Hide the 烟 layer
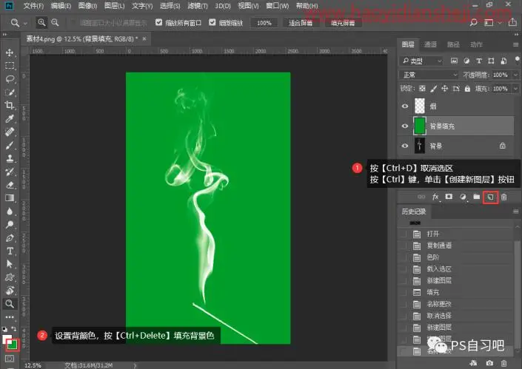Screen dimensions: 522x369 point(405,106)
